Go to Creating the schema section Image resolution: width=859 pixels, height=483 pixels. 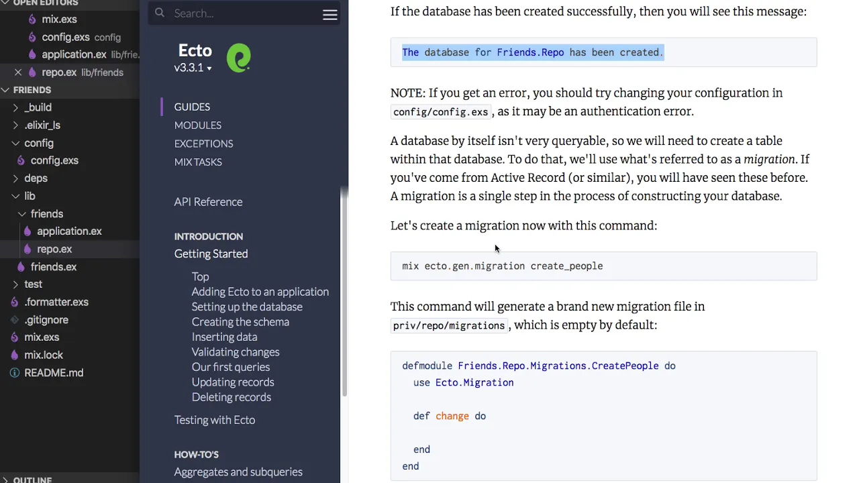click(240, 322)
